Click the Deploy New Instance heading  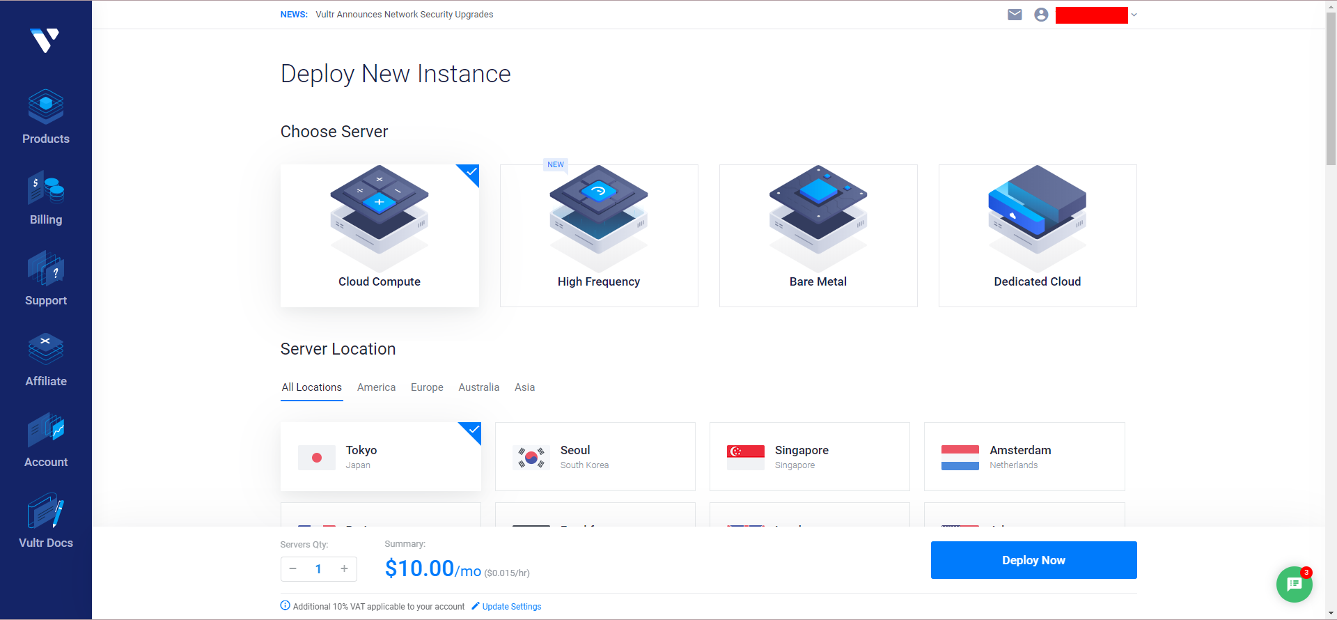396,74
